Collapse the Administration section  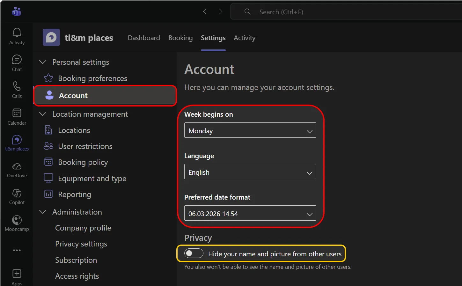coord(43,212)
